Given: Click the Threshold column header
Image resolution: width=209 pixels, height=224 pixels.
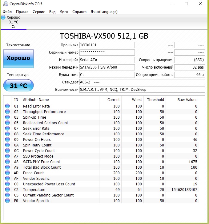Looking at the screenshot, I should [155, 99].
